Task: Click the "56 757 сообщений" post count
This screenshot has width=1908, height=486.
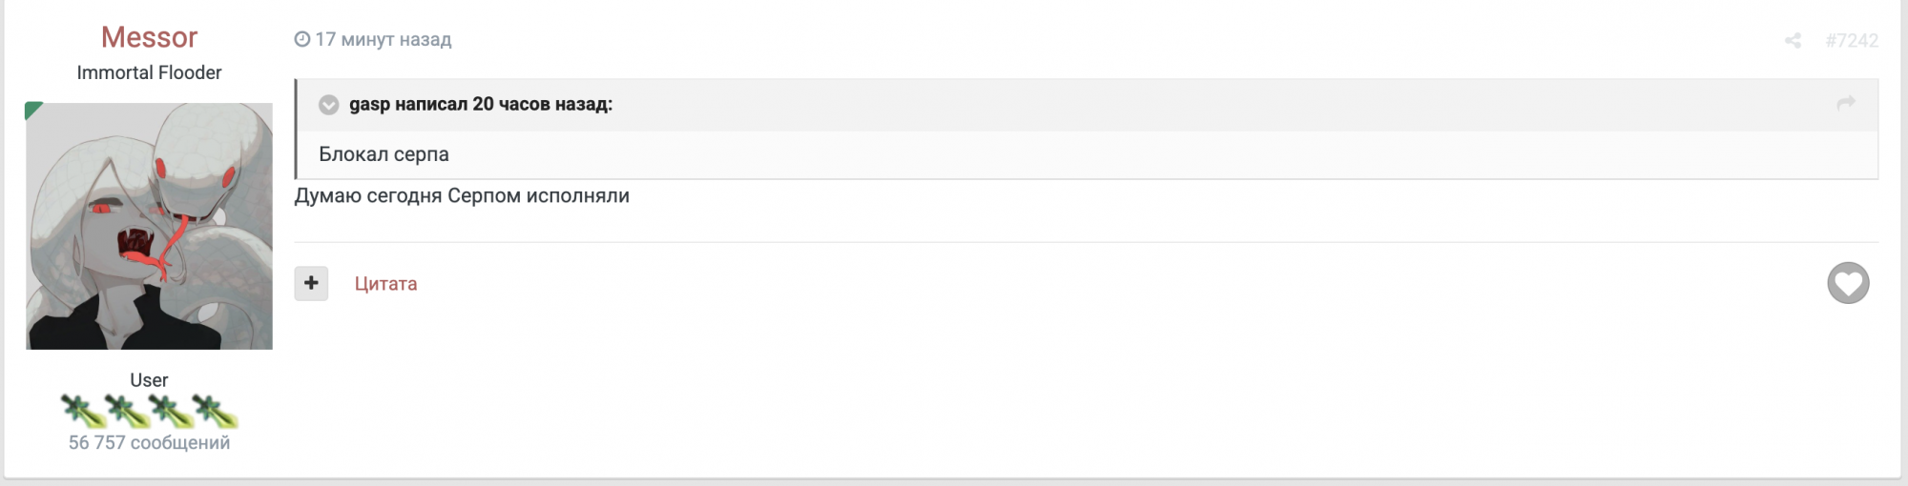Action: point(149,442)
